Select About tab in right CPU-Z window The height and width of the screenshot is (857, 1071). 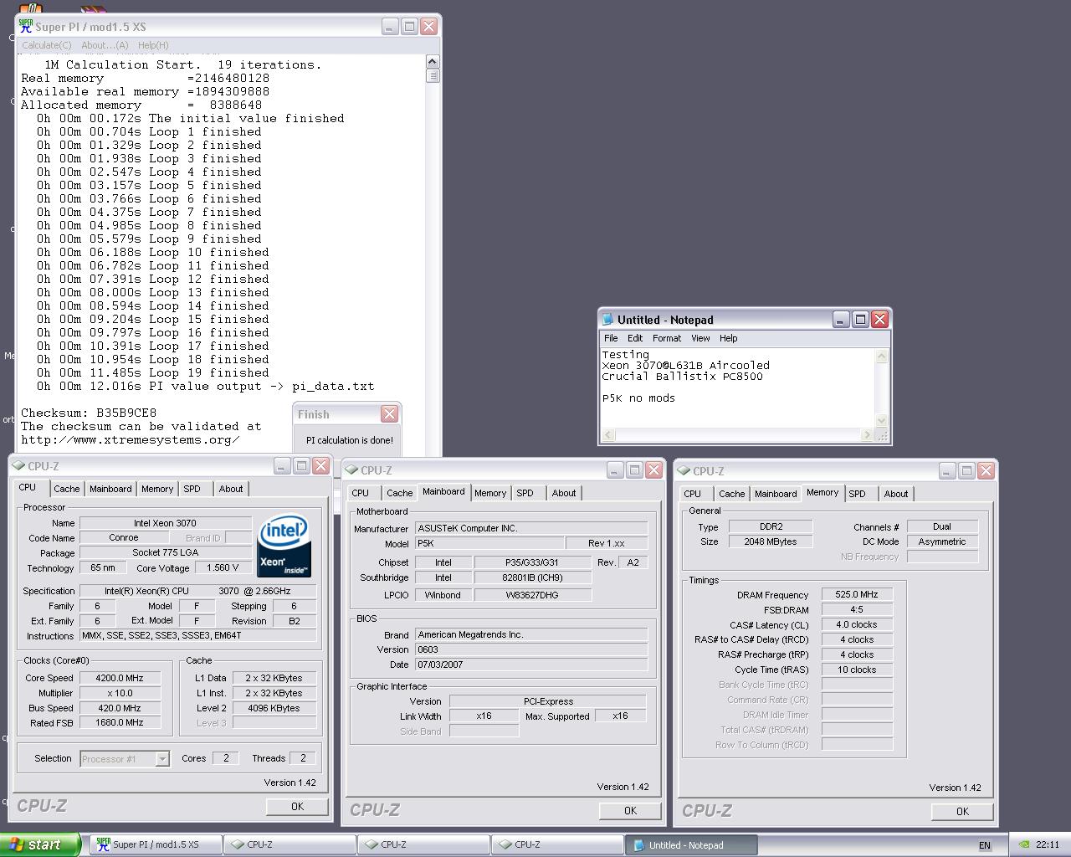tap(896, 494)
